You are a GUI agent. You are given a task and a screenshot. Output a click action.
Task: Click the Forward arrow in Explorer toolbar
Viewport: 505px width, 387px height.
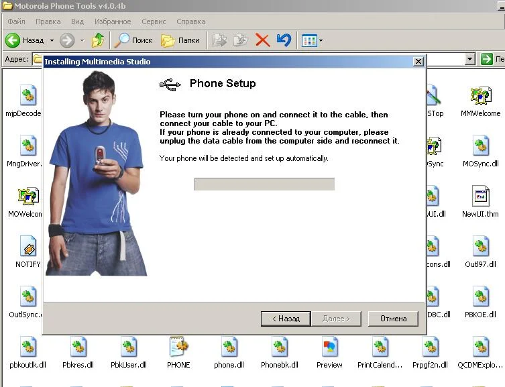click(67, 40)
